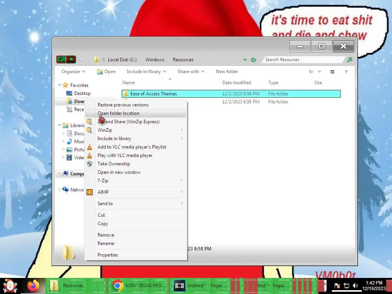Click the Action Center flag tray icon
Image resolution: width=392 pixels, height=294 pixels.
[x=337, y=286]
